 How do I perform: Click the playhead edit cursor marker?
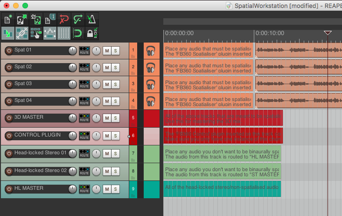pyautogui.click(x=328, y=33)
